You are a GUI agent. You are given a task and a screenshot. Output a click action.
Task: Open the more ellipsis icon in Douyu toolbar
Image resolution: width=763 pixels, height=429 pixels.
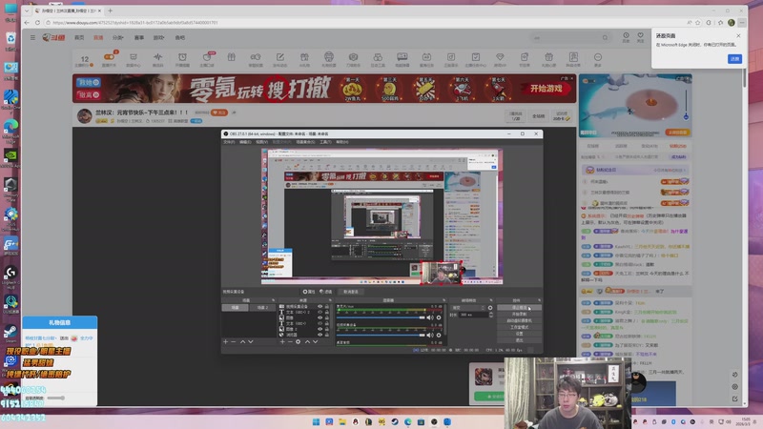(x=598, y=57)
